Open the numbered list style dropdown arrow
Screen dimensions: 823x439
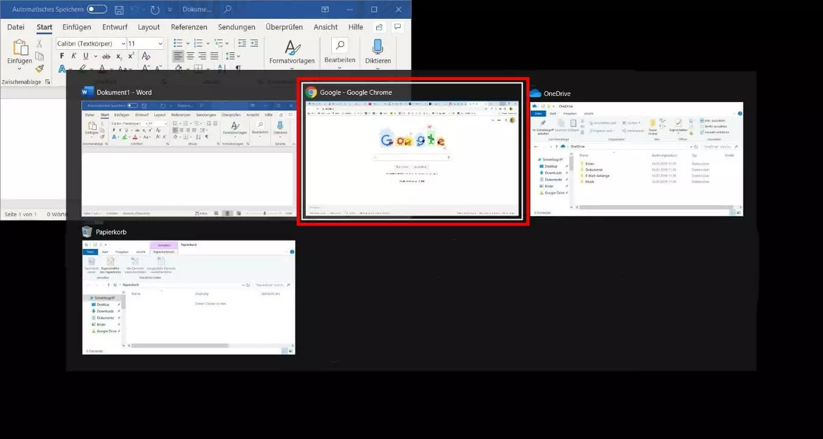click(x=207, y=43)
